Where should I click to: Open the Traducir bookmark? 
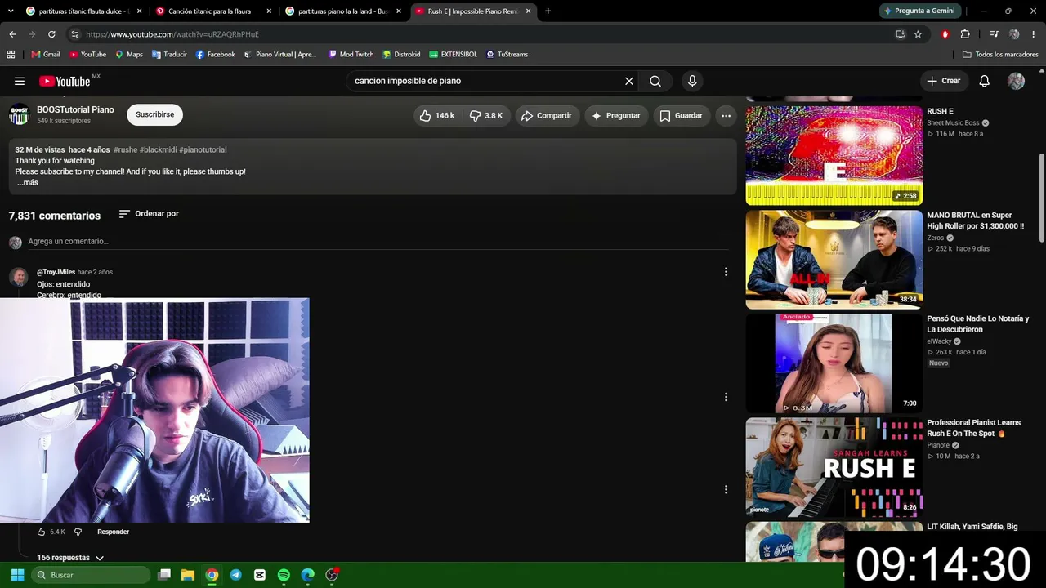pos(169,55)
